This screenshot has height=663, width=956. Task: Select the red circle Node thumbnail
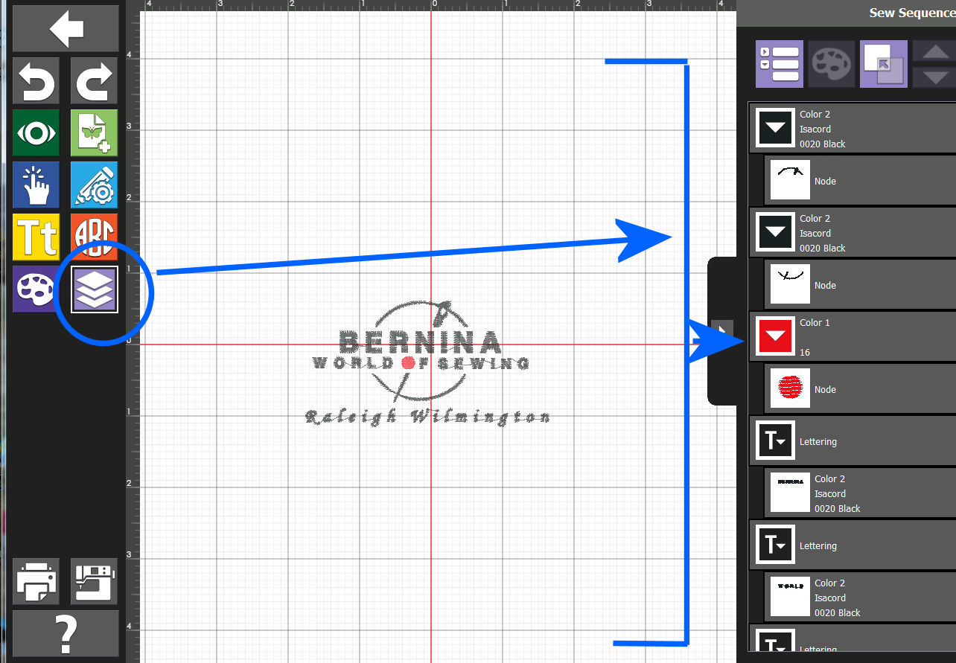[790, 388]
